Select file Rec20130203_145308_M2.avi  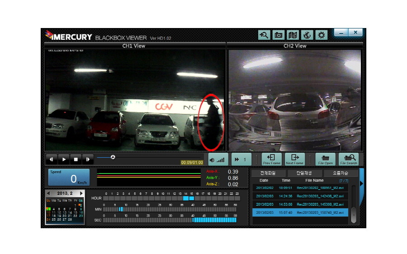click(300, 204)
